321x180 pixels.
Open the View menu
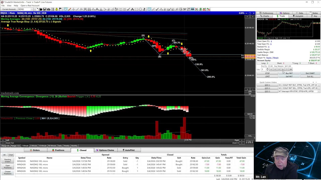(x=9, y=5)
